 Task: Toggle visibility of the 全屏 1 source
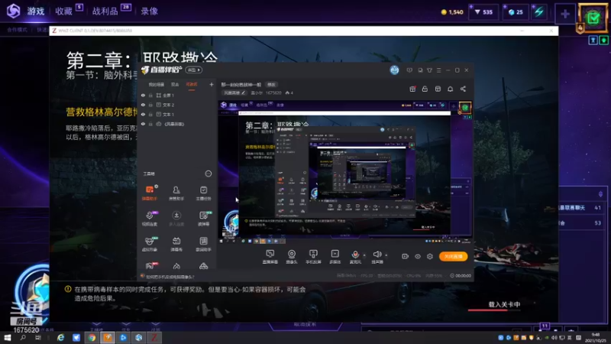tap(143, 95)
